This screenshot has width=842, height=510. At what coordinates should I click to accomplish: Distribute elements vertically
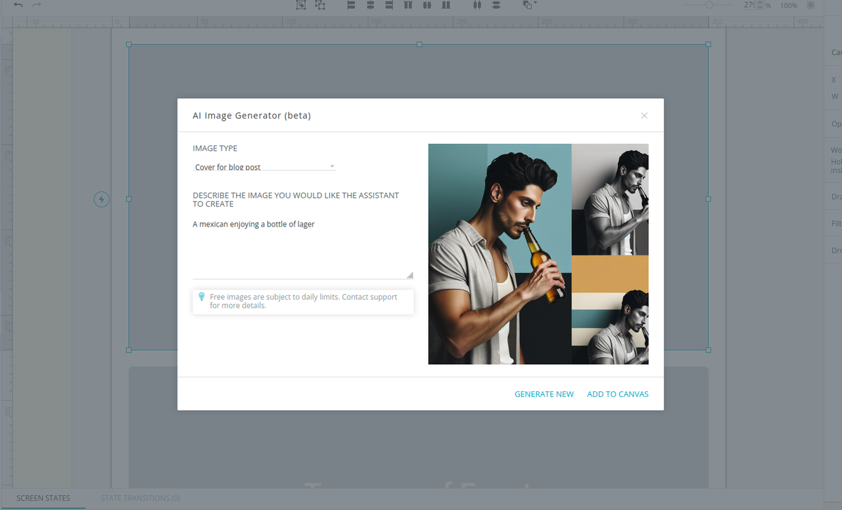tap(496, 5)
